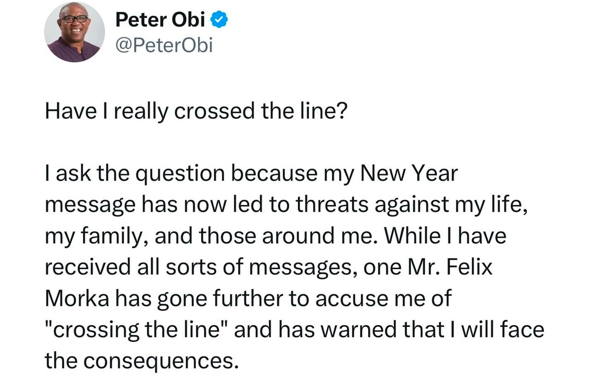
Task: Click the words "While I have"
Action: (445, 237)
